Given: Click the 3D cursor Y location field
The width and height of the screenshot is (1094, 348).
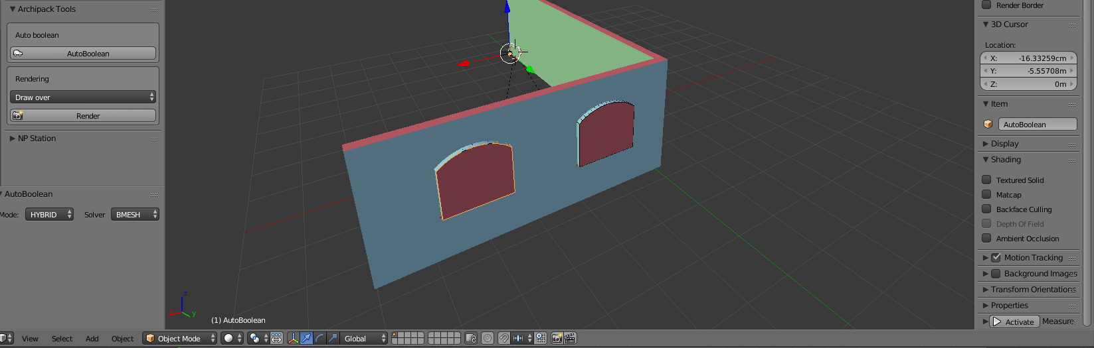Looking at the screenshot, I should pos(1028,71).
